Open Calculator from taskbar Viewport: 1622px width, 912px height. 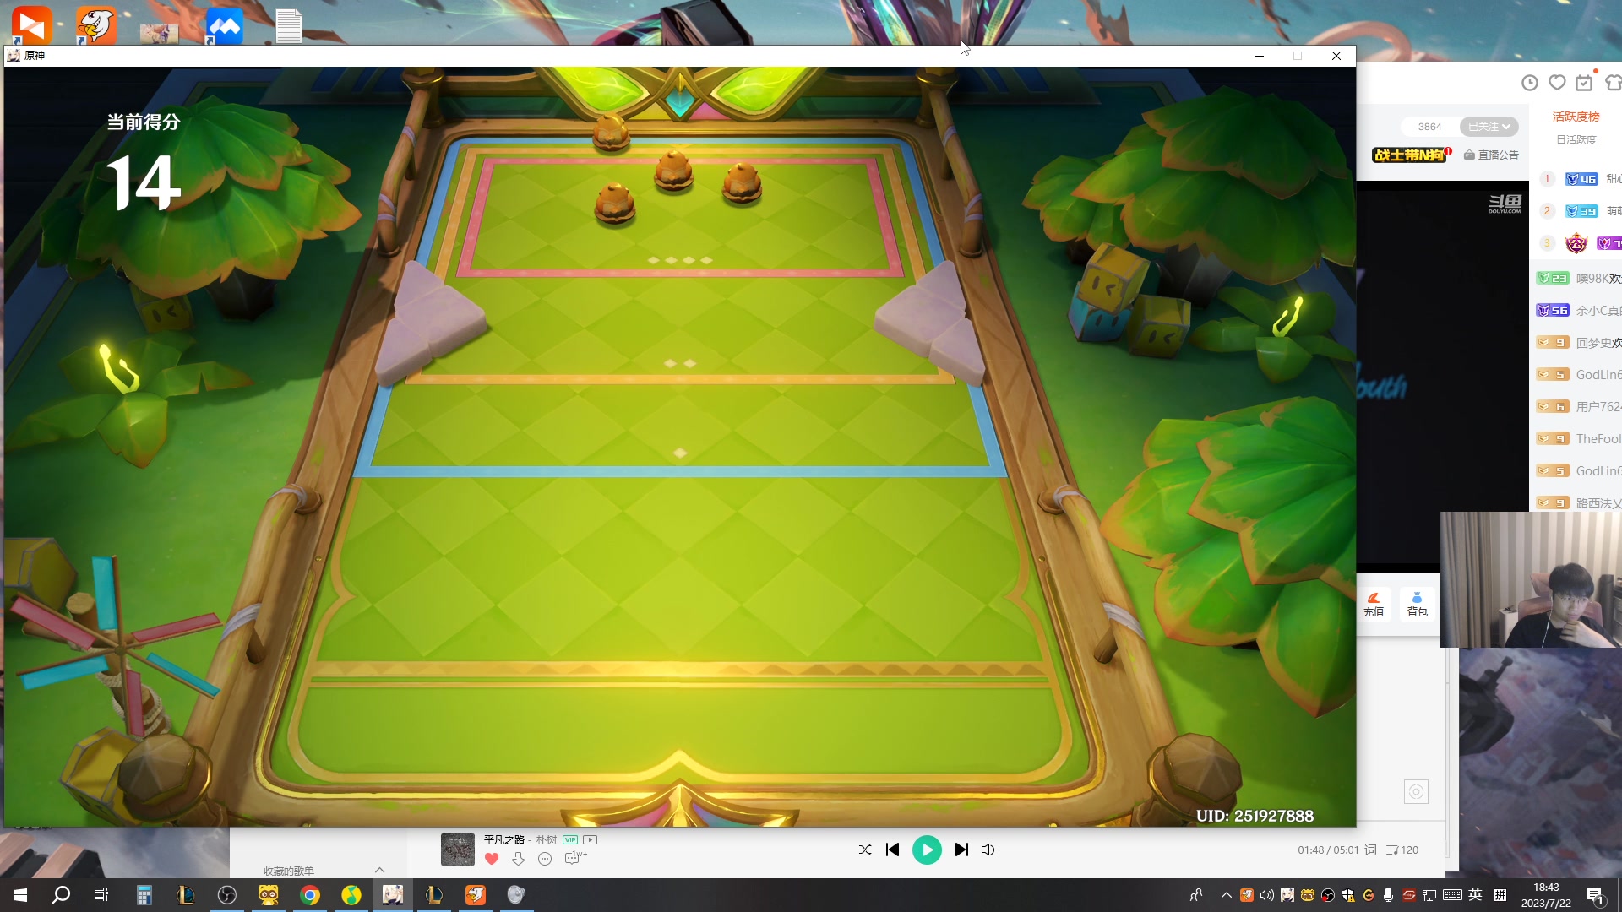pos(144,895)
